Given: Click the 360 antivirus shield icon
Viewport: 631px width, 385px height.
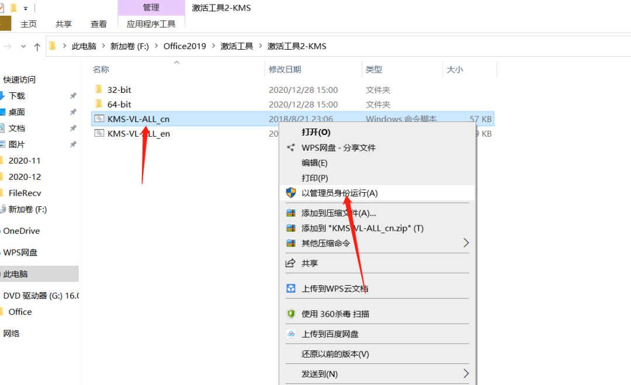Looking at the screenshot, I should tap(290, 314).
